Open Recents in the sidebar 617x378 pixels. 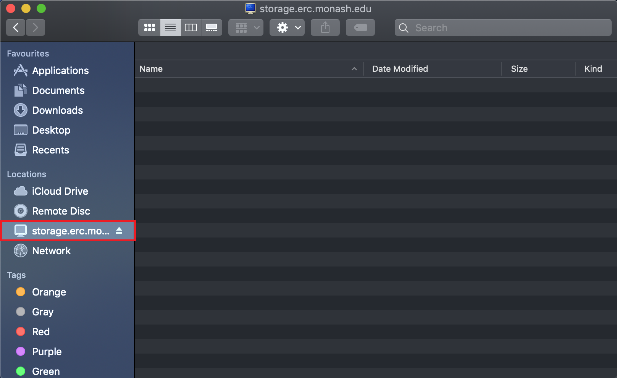pyautogui.click(x=50, y=150)
